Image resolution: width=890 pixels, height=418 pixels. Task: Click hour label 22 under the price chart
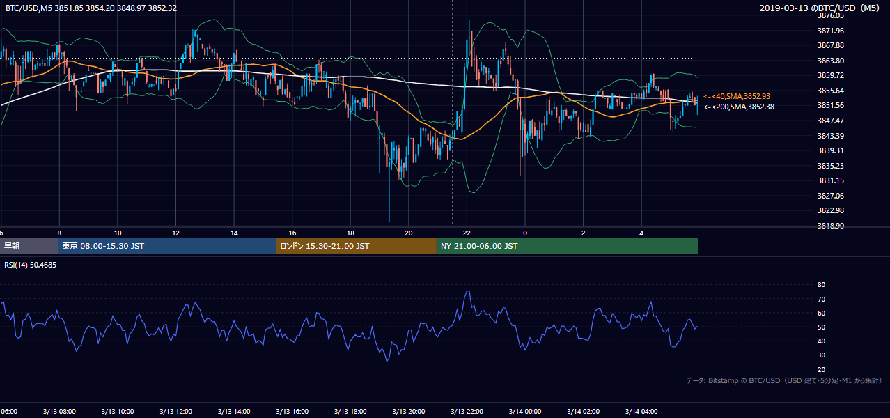(x=467, y=233)
